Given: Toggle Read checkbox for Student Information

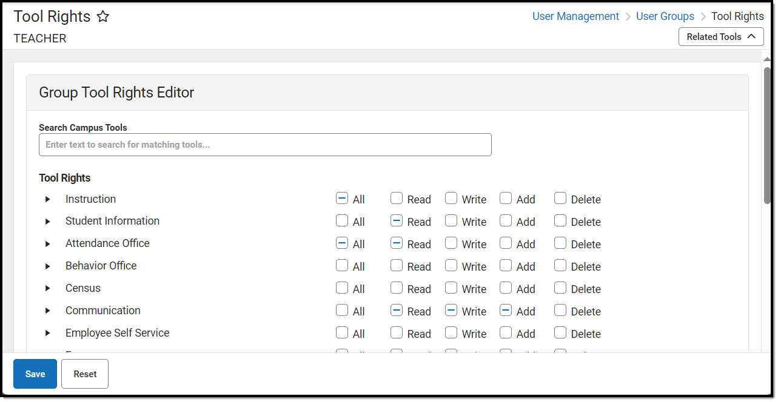Looking at the screenshot, I should [397, 221].
